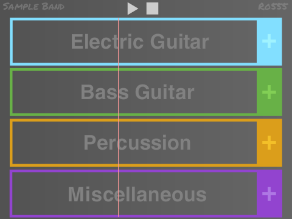
Task: Click the Sample Band title text
Action: [33, 7]
